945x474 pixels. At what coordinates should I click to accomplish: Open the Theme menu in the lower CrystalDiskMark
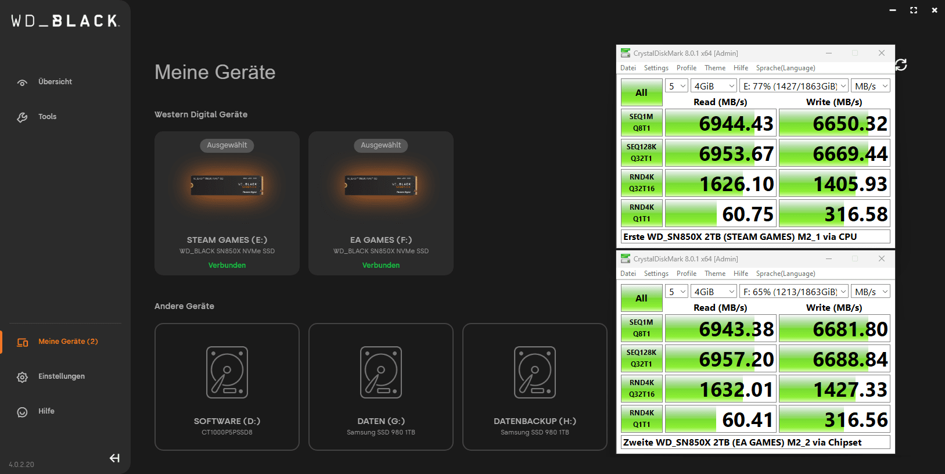(715, 274)
